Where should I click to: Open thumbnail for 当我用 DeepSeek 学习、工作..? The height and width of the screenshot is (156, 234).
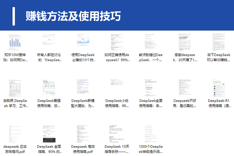click(15, 88)
